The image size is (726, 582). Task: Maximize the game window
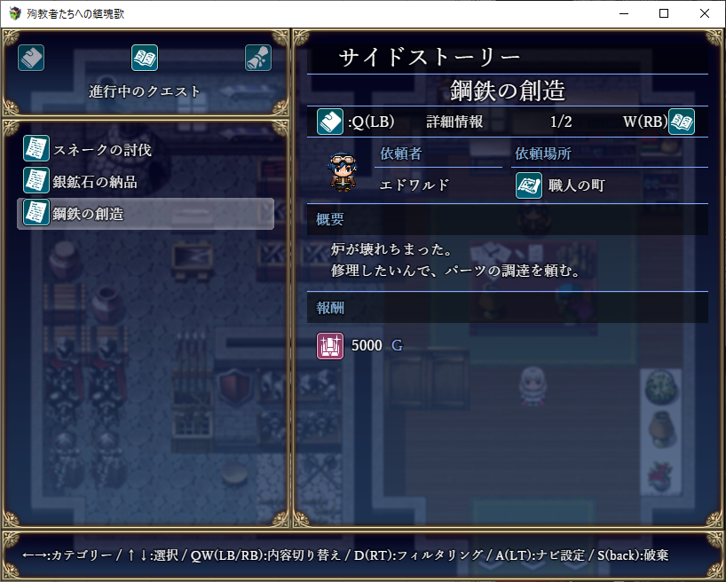coord(664,13)
